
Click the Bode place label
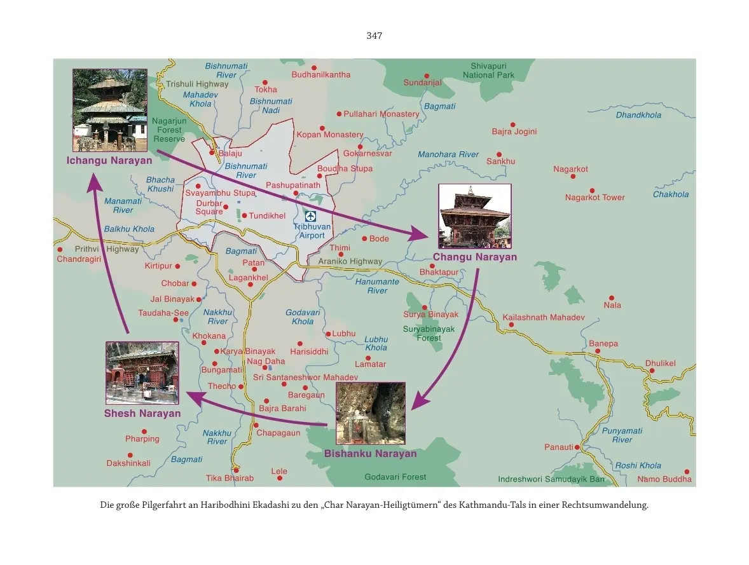tap(379, 238)
